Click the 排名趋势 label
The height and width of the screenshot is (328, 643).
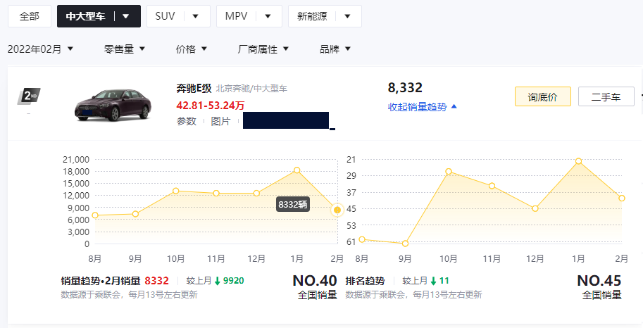pos(365,281)
